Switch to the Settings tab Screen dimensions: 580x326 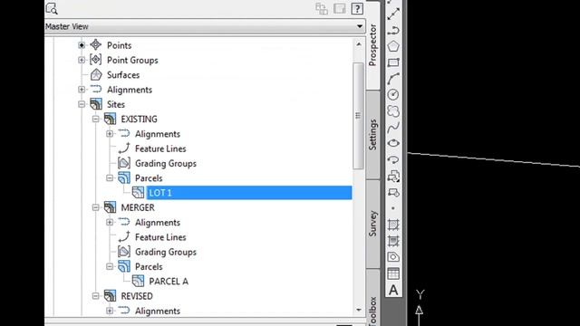point(372,135)
